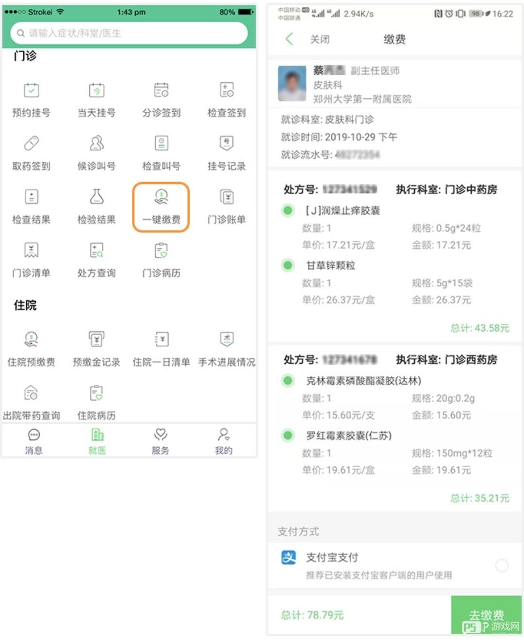The image size is (524, 643).
Task: Tap the 当天挂号 same-day registration icon
Action: tap(97, 91)
